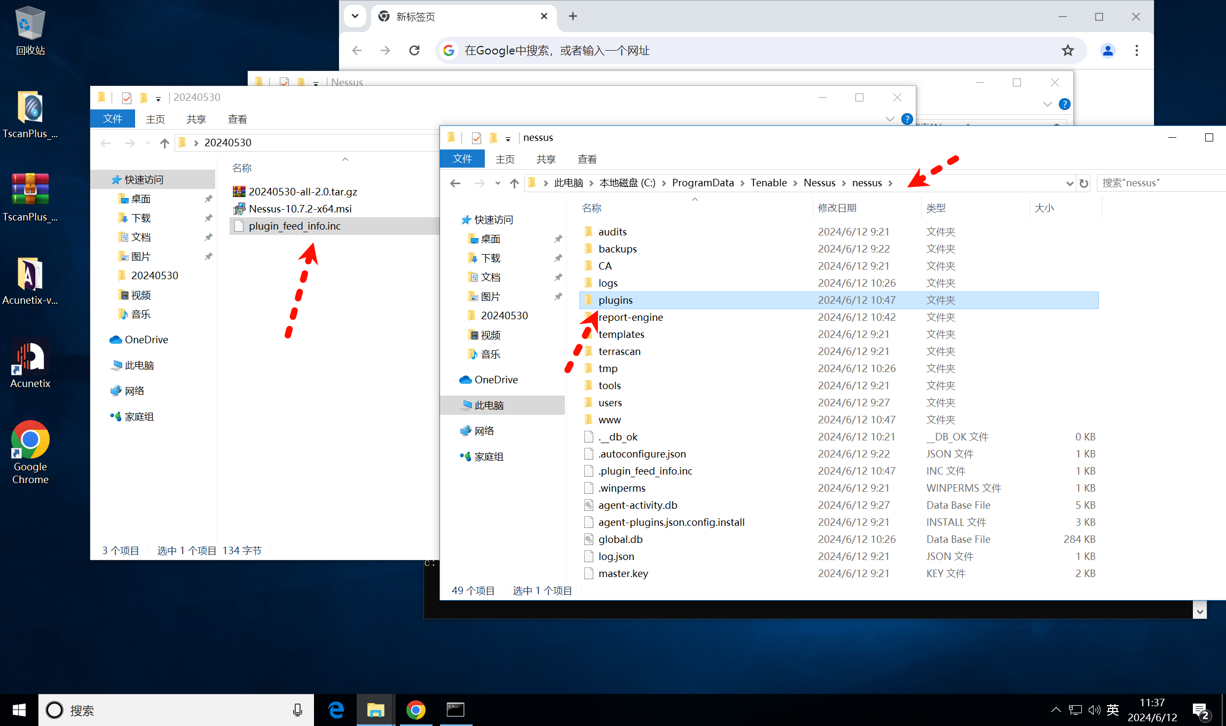Go up one level in 20240530 window

coord(164,143)
